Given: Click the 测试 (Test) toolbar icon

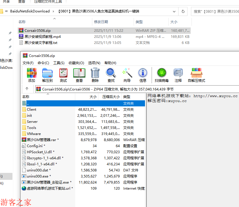Looking at the screenshot, I should click(63, 75).
